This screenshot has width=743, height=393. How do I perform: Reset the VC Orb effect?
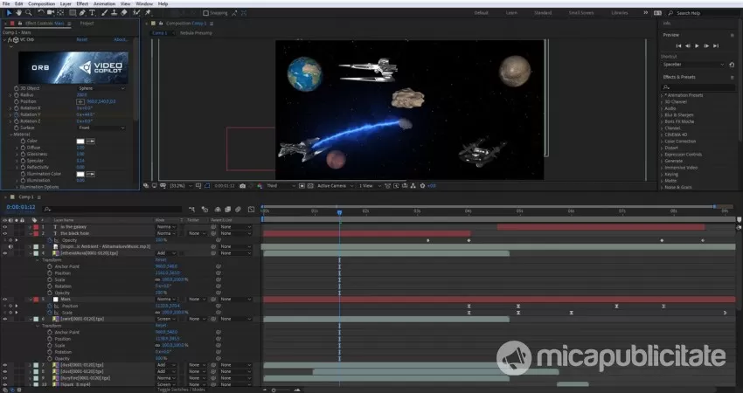(82, 40)
